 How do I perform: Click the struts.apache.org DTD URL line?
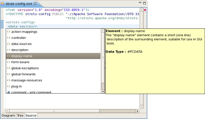[102, 18]
